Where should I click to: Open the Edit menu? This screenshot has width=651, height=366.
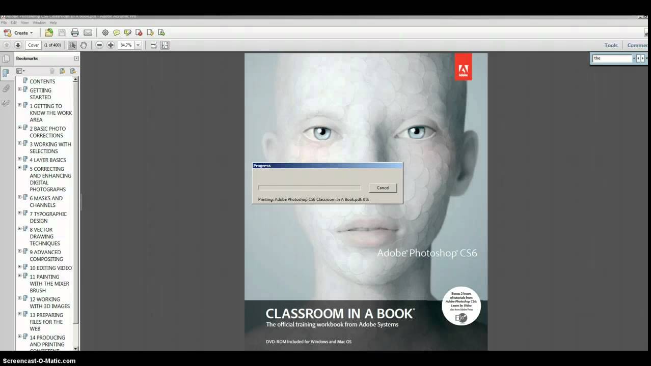[14, 23]
